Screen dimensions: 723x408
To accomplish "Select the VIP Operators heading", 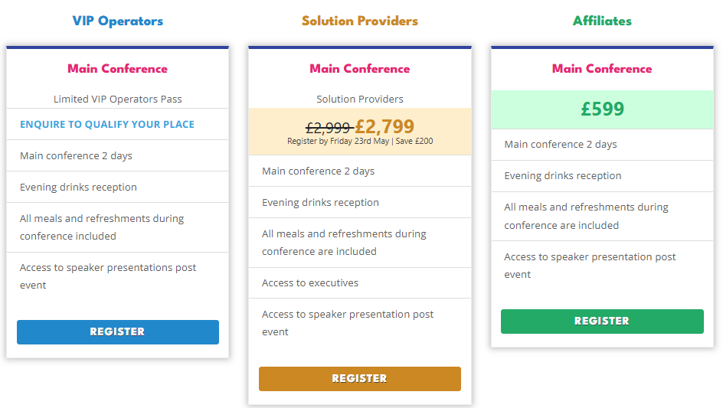I will (x=118, y=21).
